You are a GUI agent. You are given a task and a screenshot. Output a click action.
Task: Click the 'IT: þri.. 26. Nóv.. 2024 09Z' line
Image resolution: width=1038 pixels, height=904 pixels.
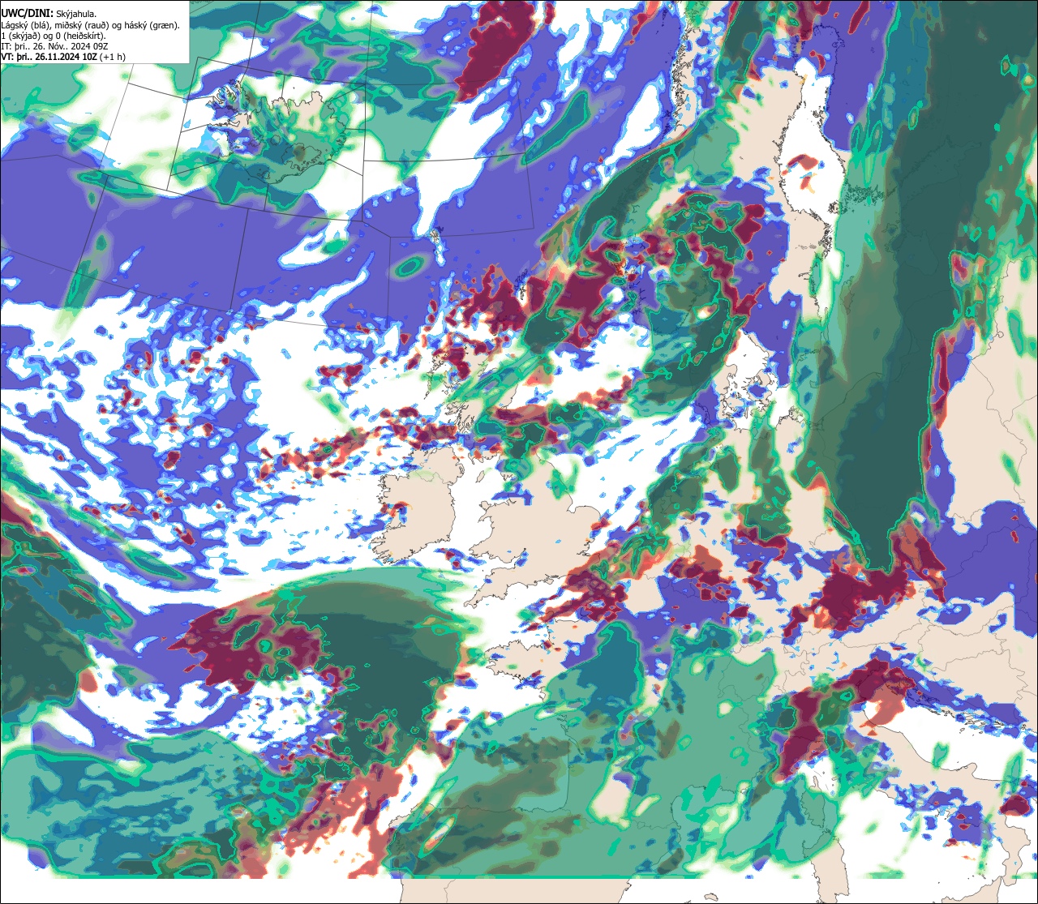[x=54, y=46]
